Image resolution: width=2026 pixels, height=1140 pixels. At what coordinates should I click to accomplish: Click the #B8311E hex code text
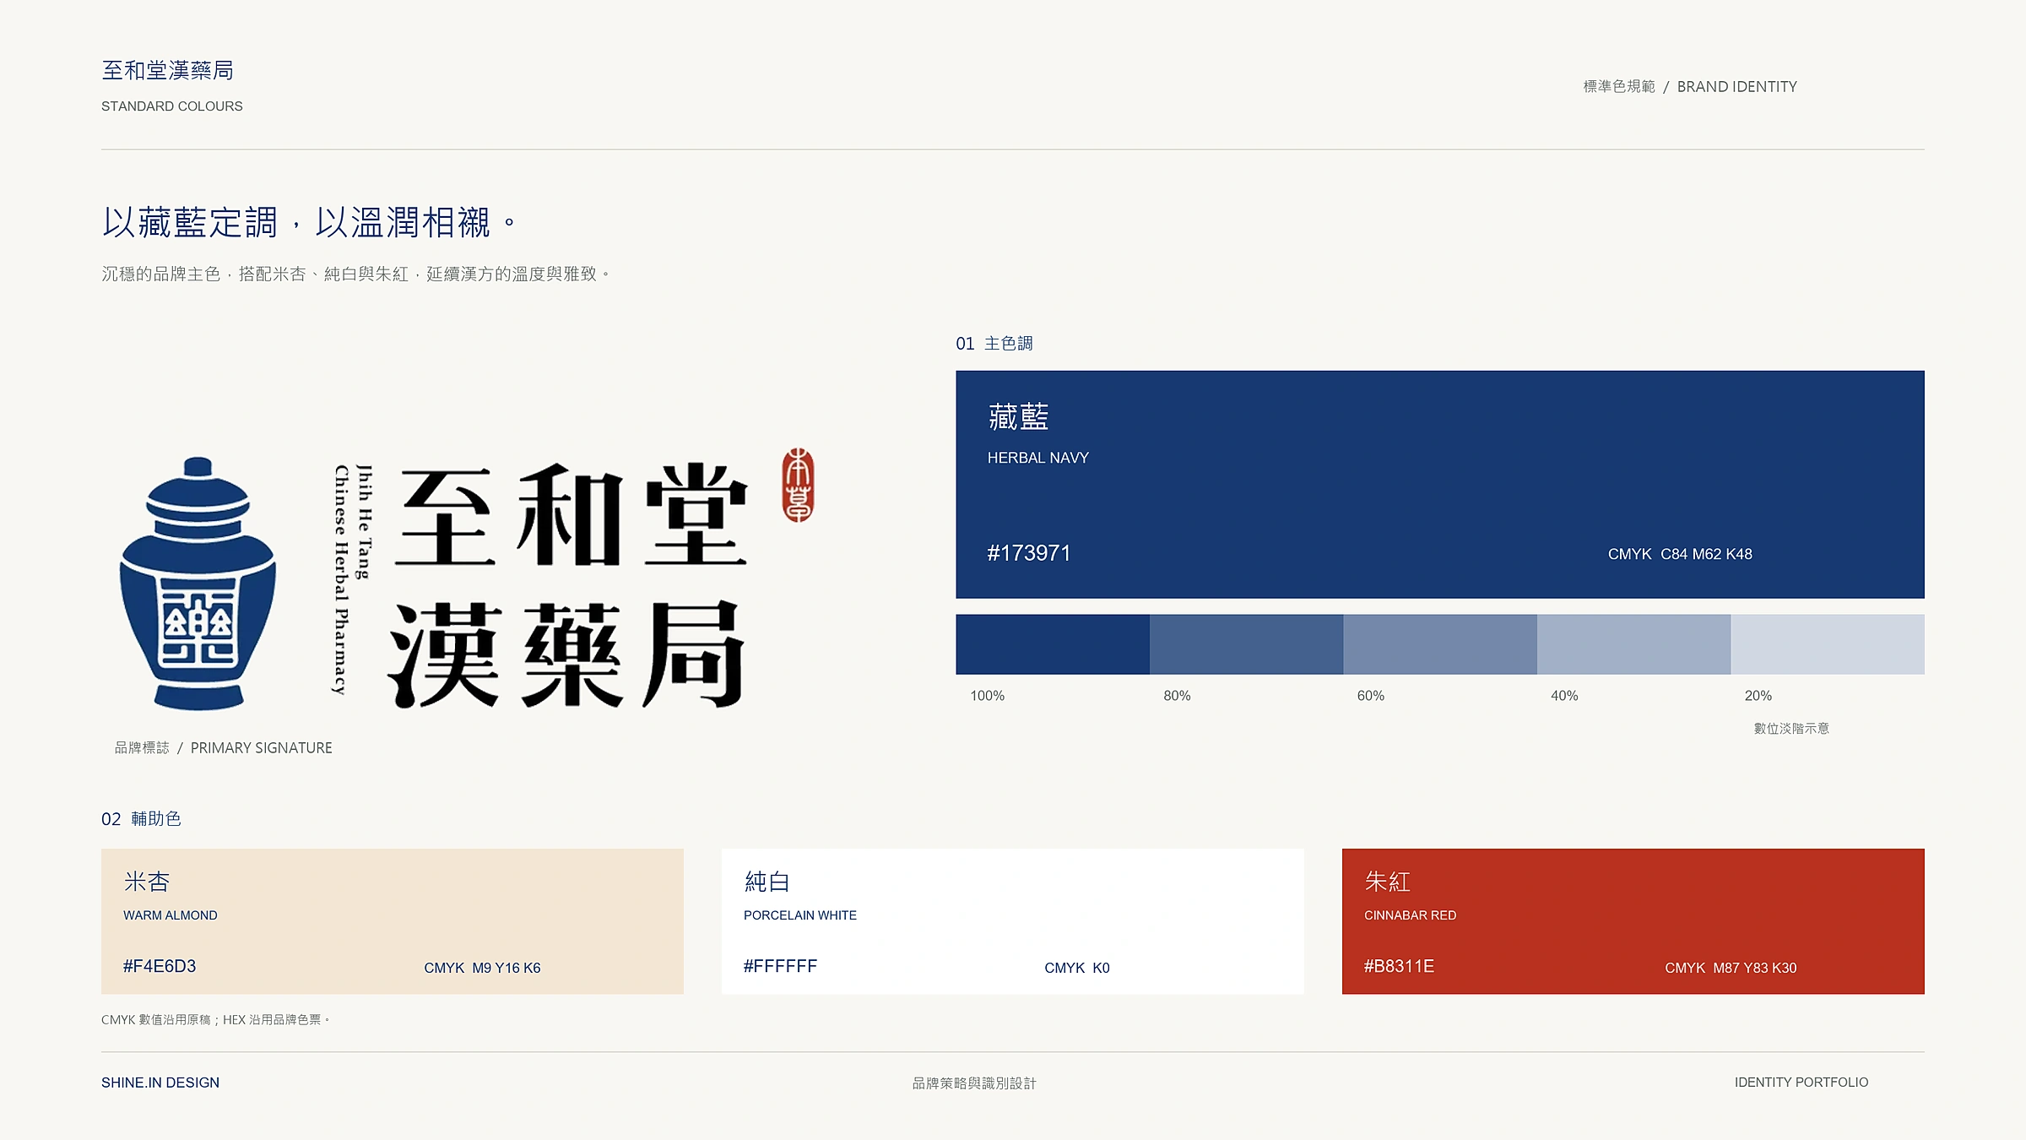point(1399,966)
